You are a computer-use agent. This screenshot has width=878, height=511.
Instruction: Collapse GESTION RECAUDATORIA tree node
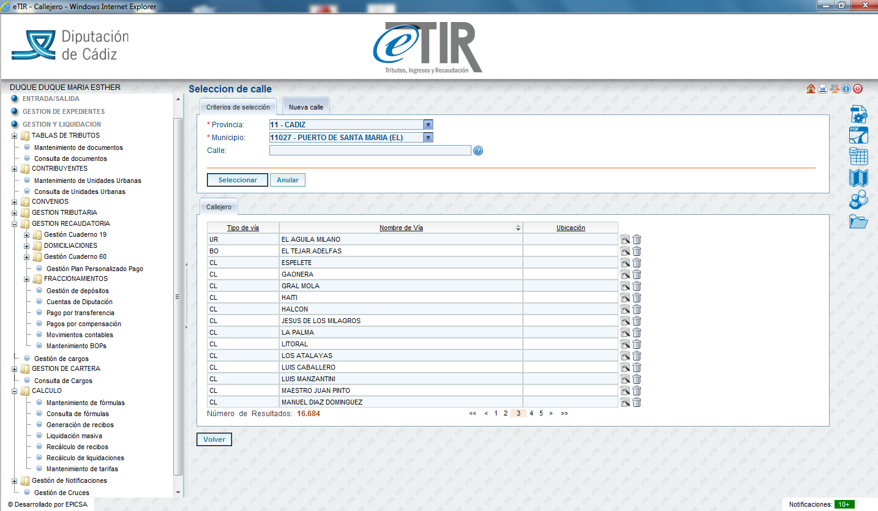14,224
